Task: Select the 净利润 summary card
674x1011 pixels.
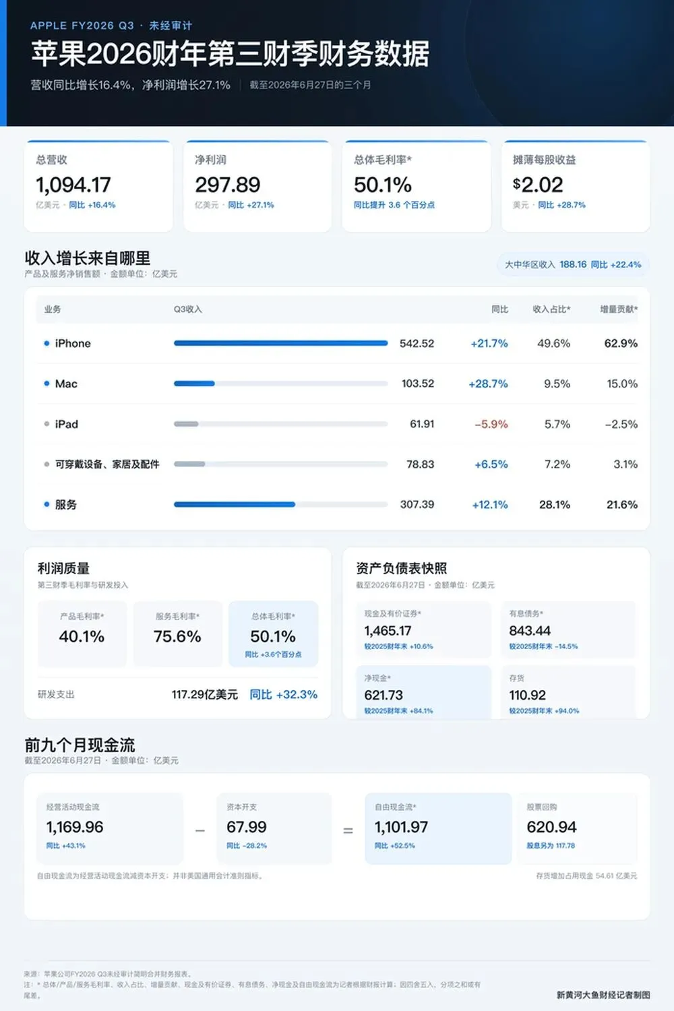Action: (x=257, y=186)
